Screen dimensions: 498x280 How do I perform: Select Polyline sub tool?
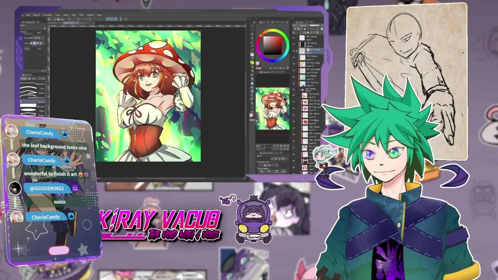click(x=32, y=93)
